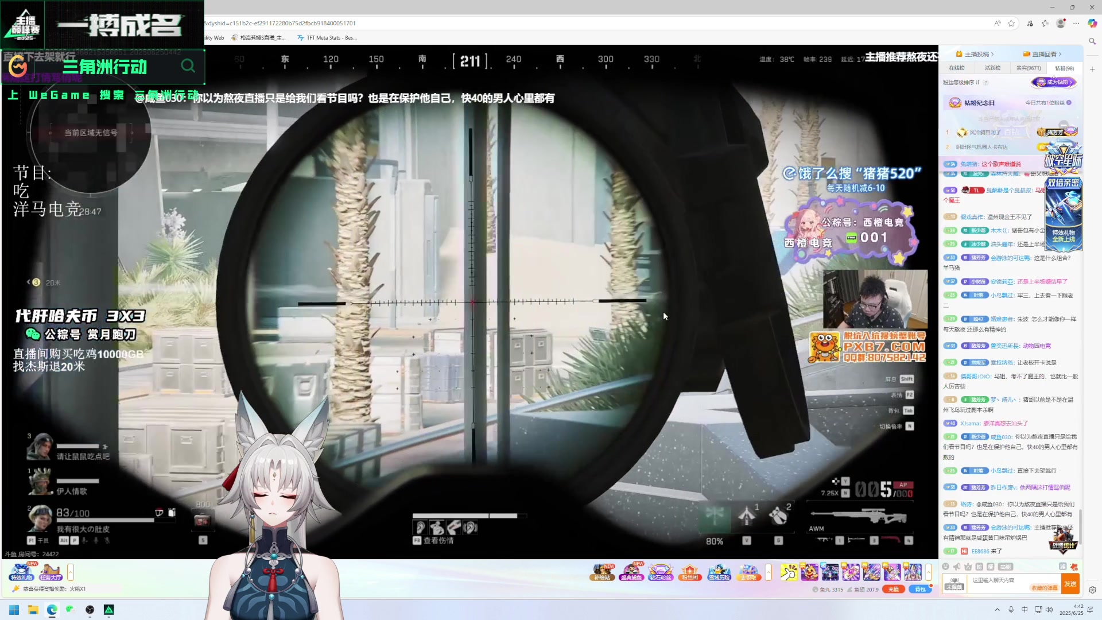
Task: Click the 未佩戴 badge selector
Action: (x=954, y=584)
